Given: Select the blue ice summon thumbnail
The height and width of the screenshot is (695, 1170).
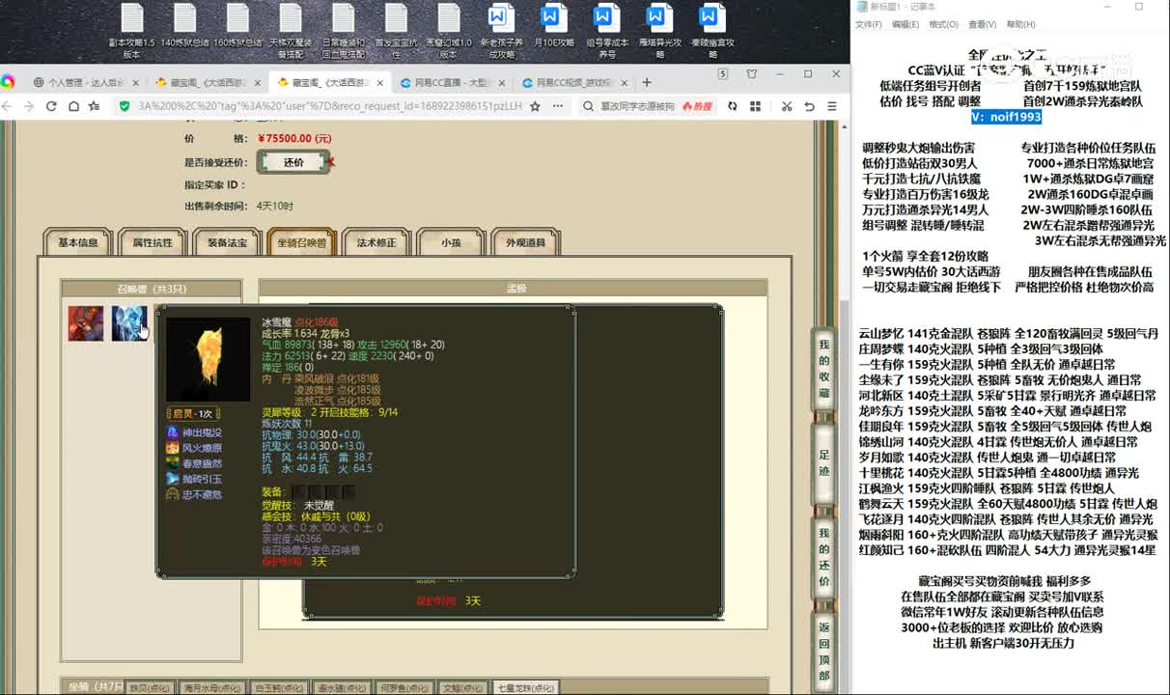Looking at the screenshot, I should 129,323.
